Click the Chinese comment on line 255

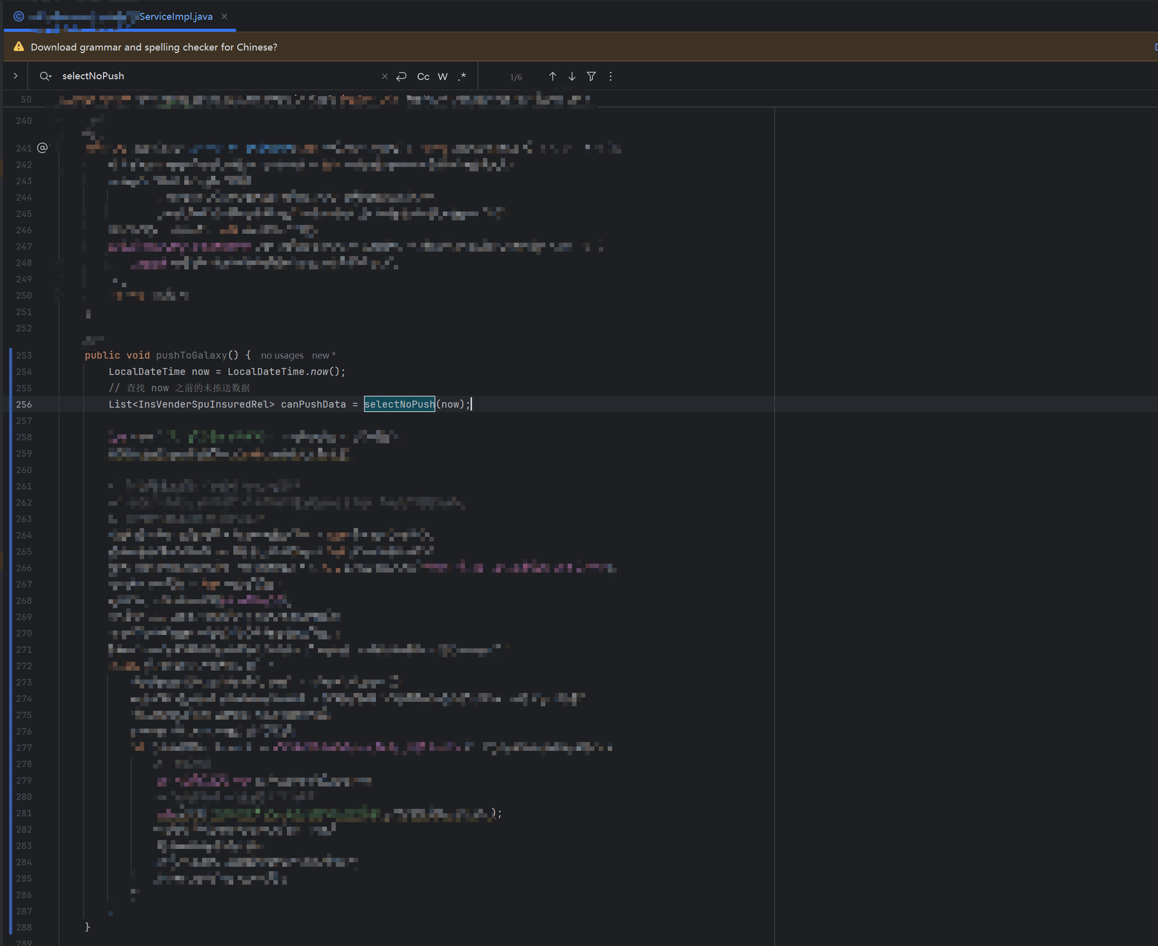[179, 388]
